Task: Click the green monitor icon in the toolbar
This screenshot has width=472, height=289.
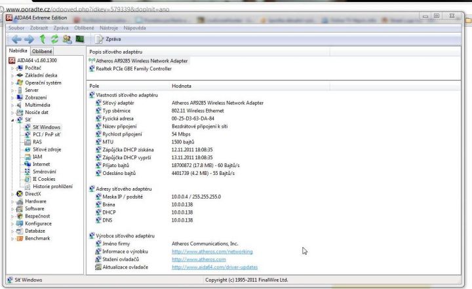Action: click(80, 39)
